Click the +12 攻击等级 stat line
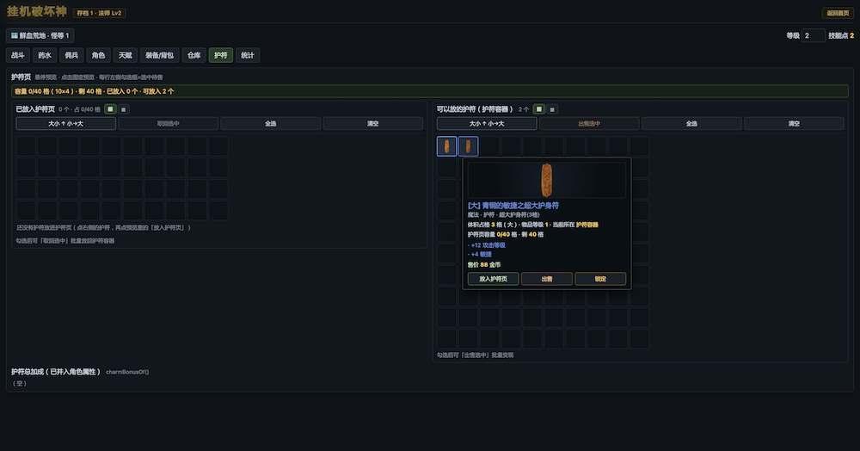 click(x=487, y=245)
